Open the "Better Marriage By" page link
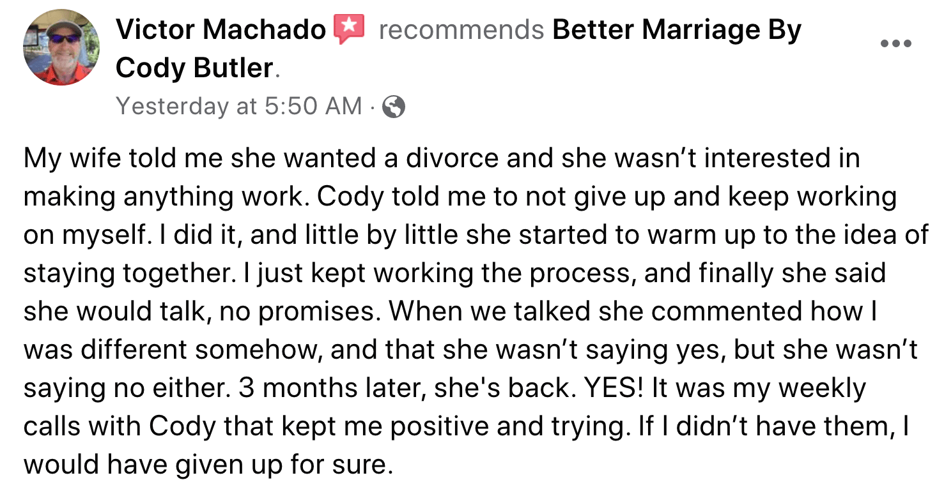This screenshot has width=937, height=503. pos(676,30)
